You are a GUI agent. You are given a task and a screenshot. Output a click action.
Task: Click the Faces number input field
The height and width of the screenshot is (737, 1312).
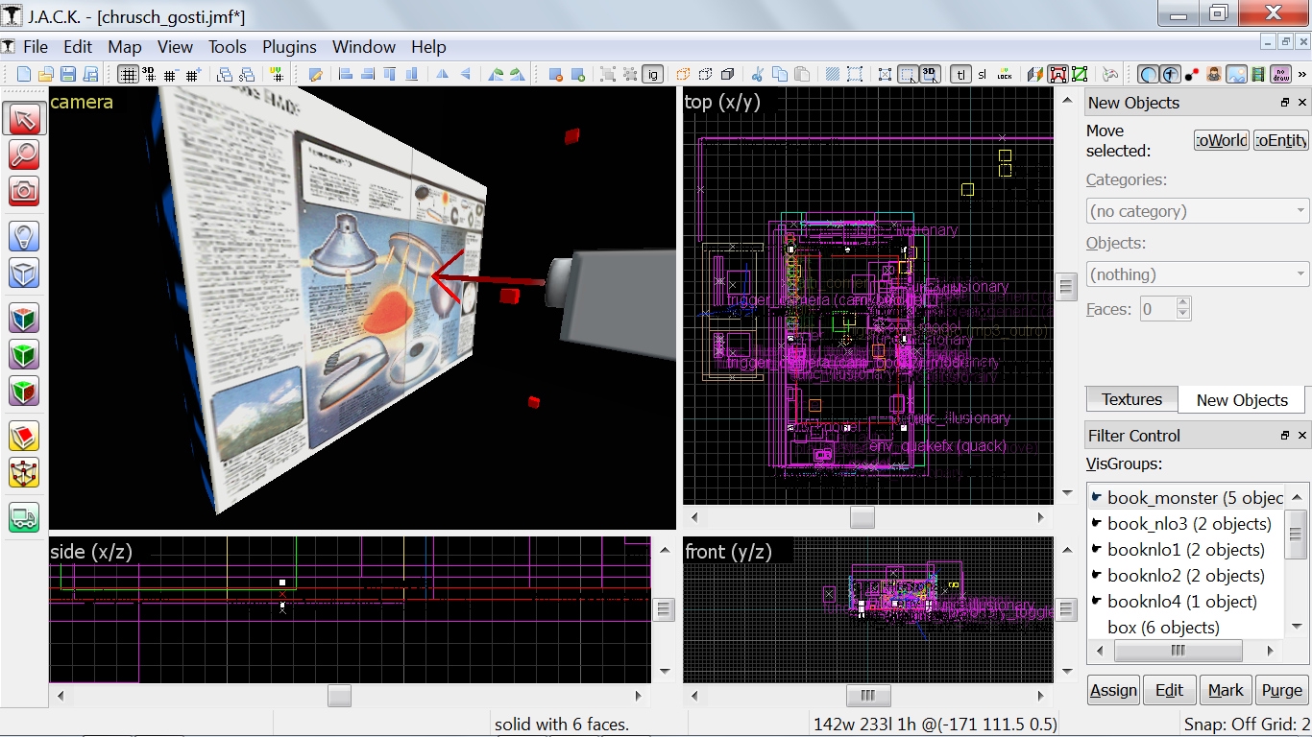tap(1157, 309)
